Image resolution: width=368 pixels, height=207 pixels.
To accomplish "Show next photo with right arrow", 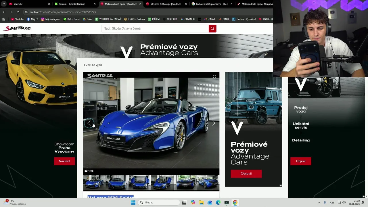I will tap(213, 123).
